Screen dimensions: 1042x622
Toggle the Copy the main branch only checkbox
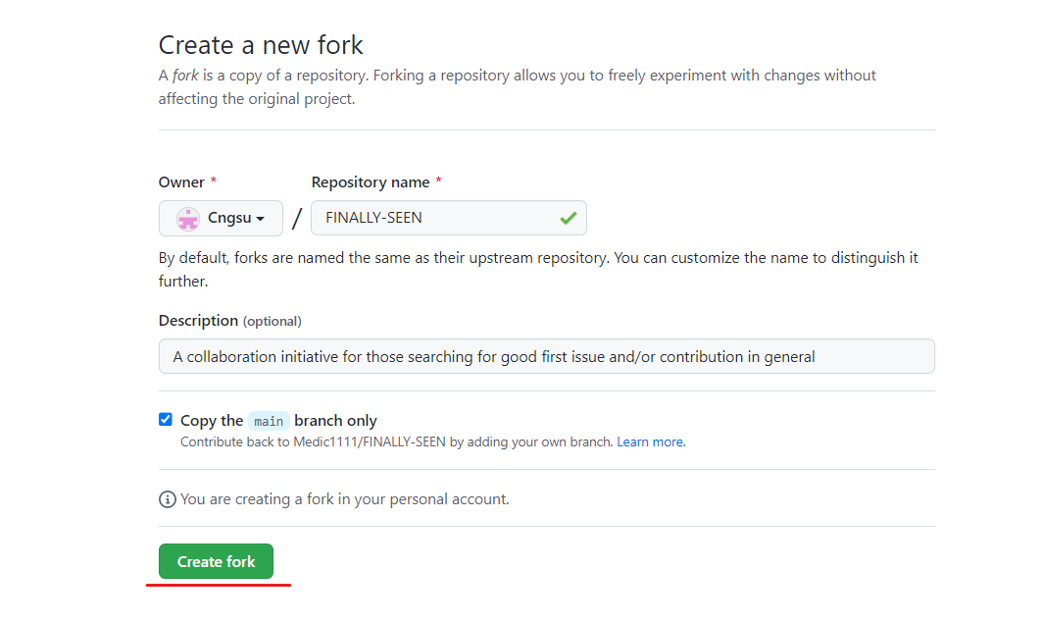pyautogui.click(x=166, y=420)
